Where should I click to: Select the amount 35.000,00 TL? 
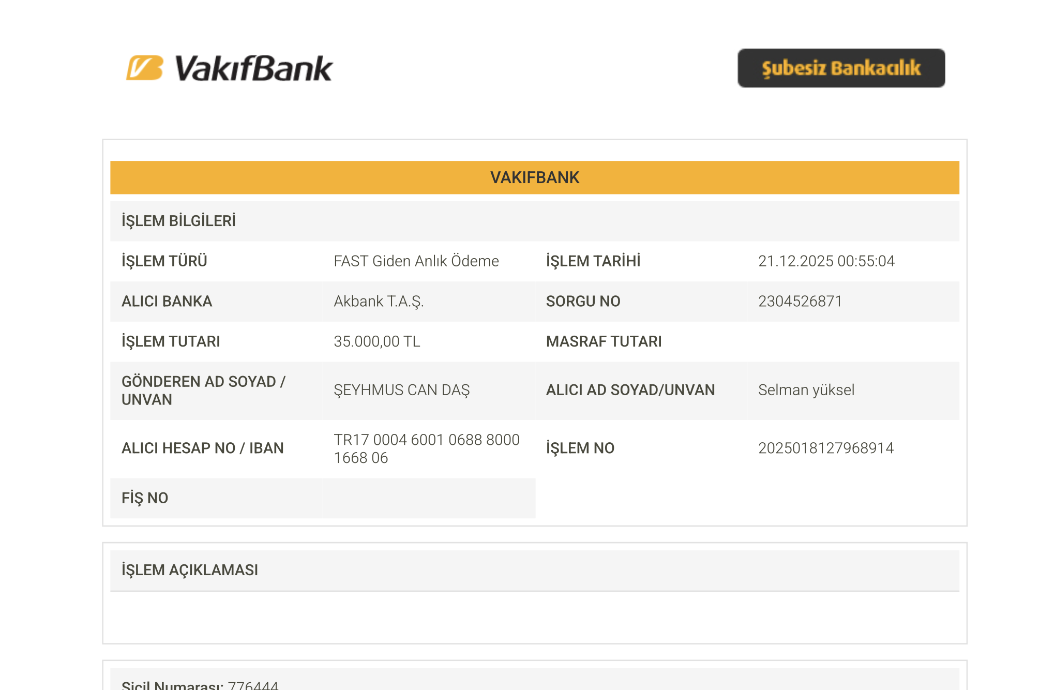pyautogui.click(x=377, y=341)
